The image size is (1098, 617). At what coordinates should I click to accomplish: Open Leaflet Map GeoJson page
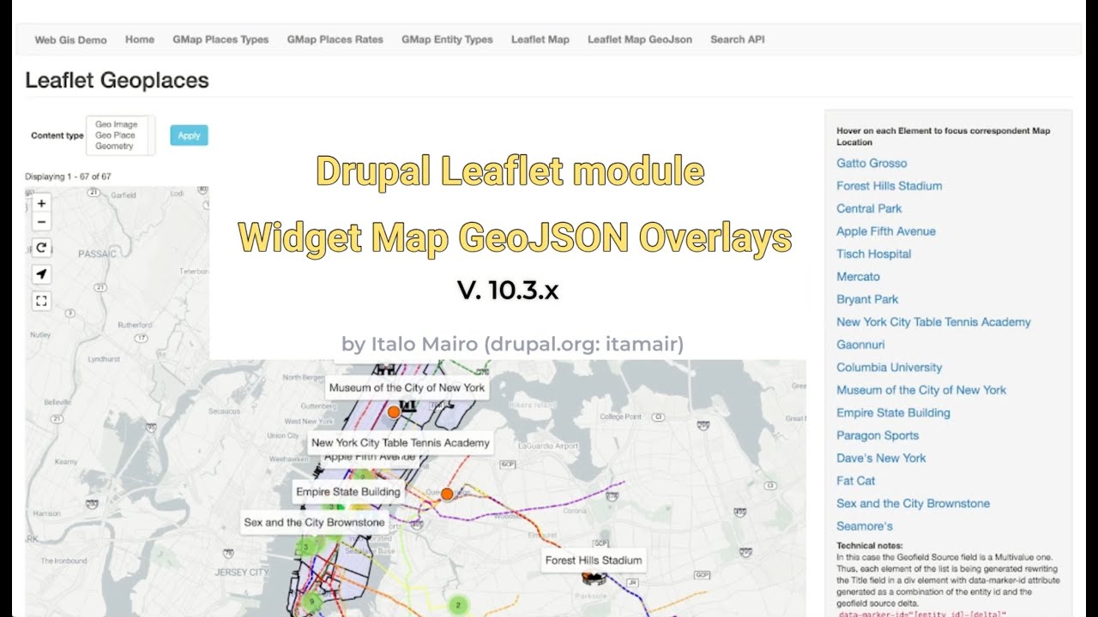(x=640, y=39)
